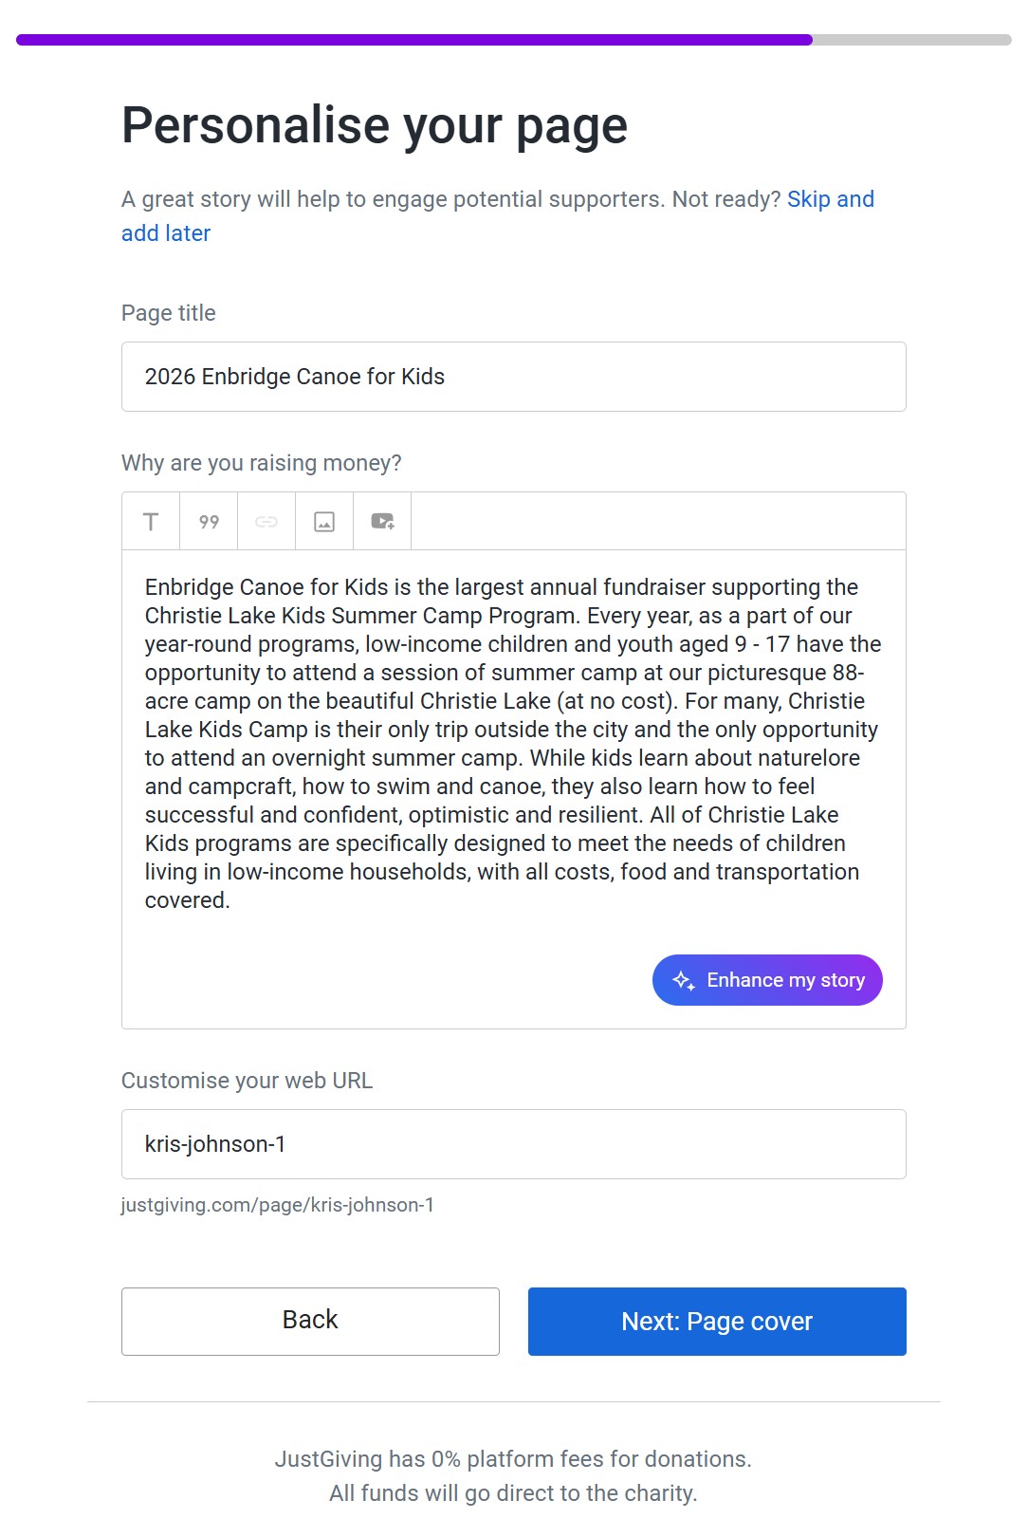Click 'Why are you raising money?' label
Image resolution: width=1028 pixels, height=1537 pixels.
tap(262, 463)
